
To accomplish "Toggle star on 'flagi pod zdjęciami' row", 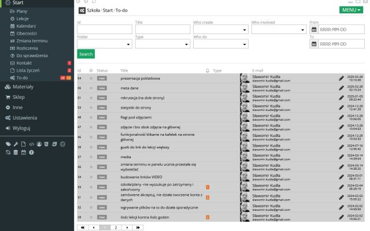I will [91, 117].
